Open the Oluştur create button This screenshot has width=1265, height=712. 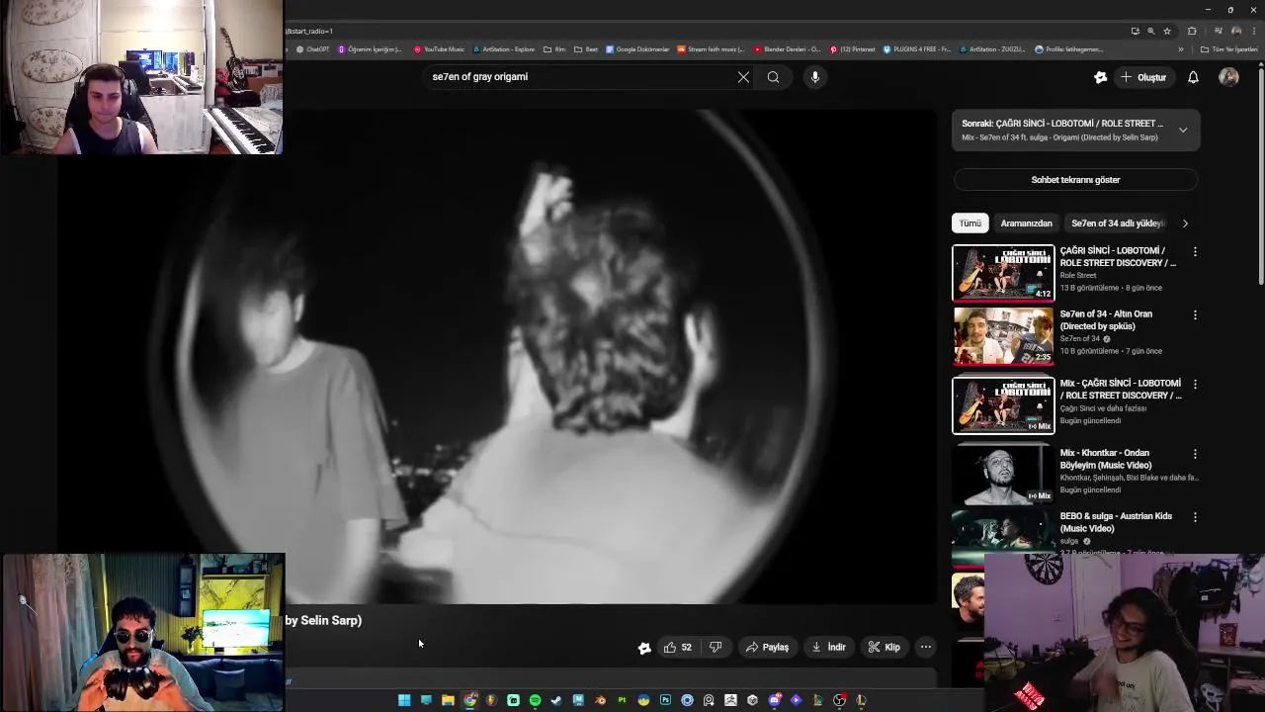(1143, 77)
